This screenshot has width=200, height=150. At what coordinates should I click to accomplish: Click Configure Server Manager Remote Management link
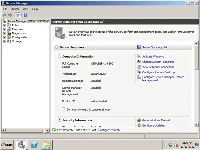(163, 78)
